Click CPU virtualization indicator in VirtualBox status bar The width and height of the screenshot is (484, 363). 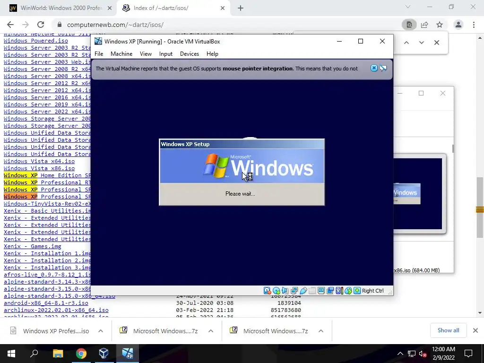(x=339, y=291)
